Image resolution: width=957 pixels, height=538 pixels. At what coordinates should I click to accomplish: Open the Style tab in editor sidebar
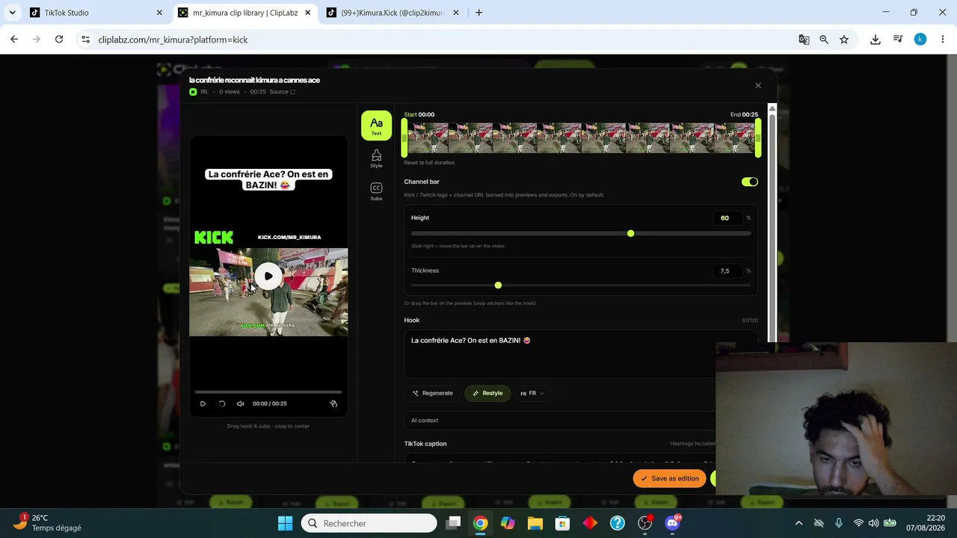point(376,158)
